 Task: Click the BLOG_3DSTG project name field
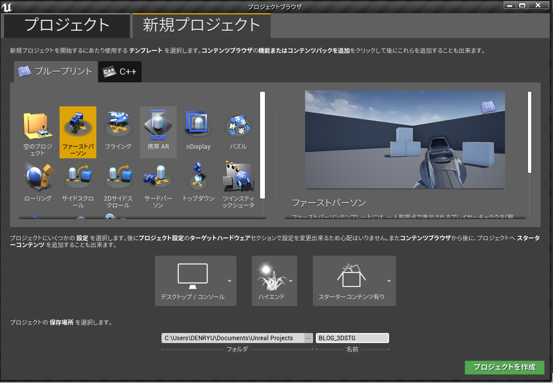(x=352, y=338)
